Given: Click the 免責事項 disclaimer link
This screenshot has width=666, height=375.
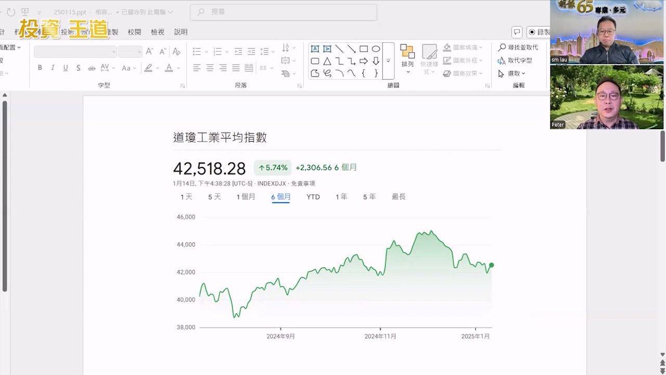Looking at the screenshot, I should (x=303, y=183).
